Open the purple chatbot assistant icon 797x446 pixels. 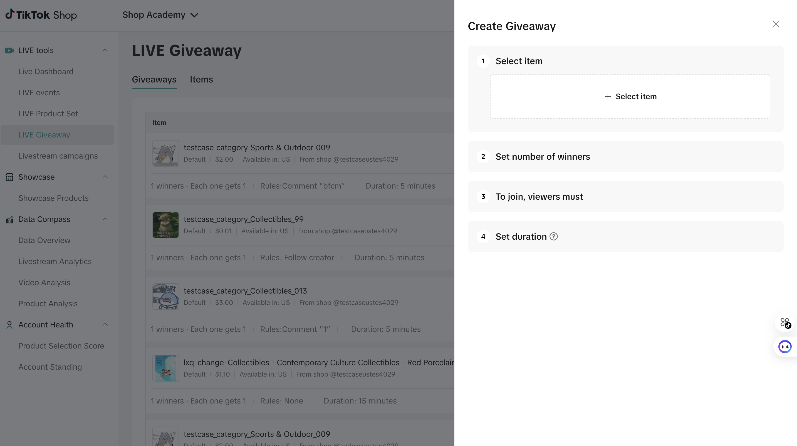[784, 347]
